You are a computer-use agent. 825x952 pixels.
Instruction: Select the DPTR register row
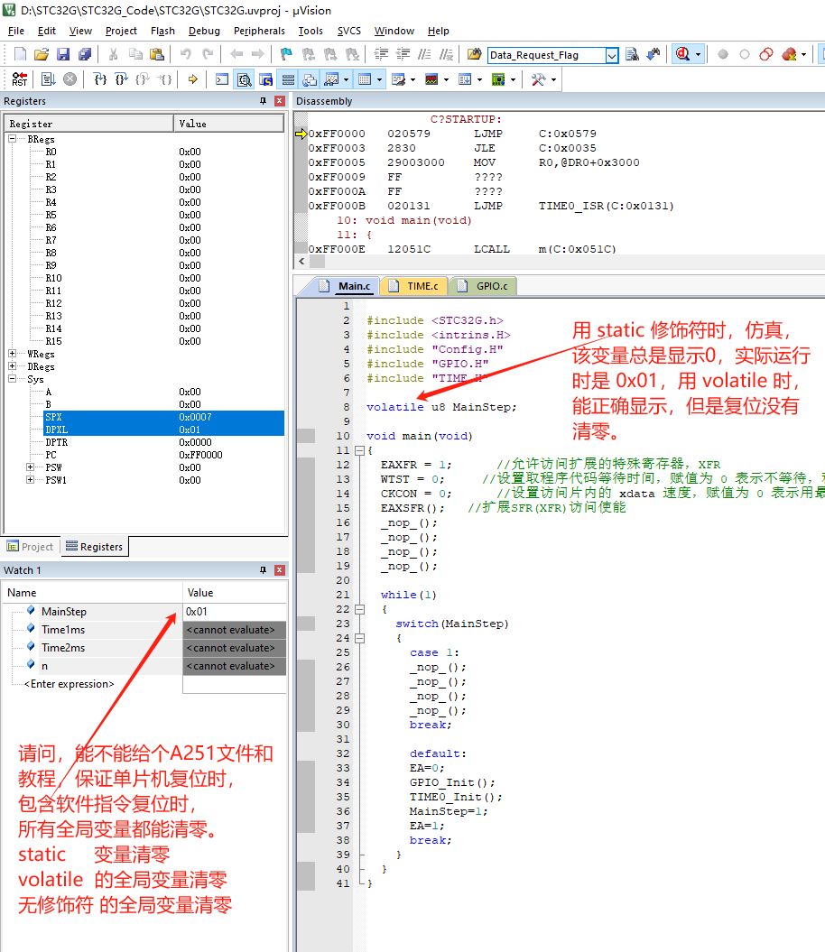click(x=146, y=442)
